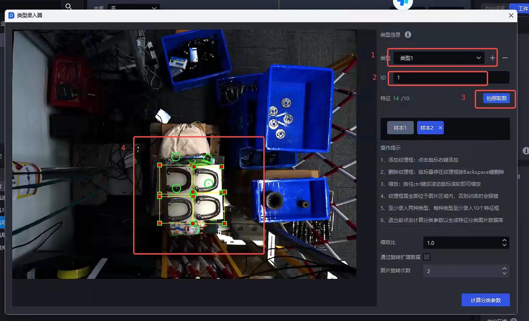Click the 拍照取图 capture button
This screenshot has width=529, height=321.
point(496,98)
